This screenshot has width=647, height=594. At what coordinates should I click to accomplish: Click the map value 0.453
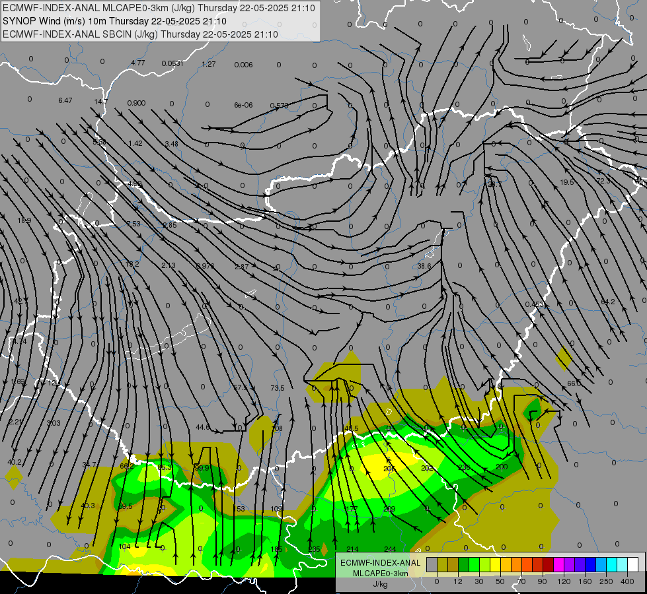(x=535, y=304)
